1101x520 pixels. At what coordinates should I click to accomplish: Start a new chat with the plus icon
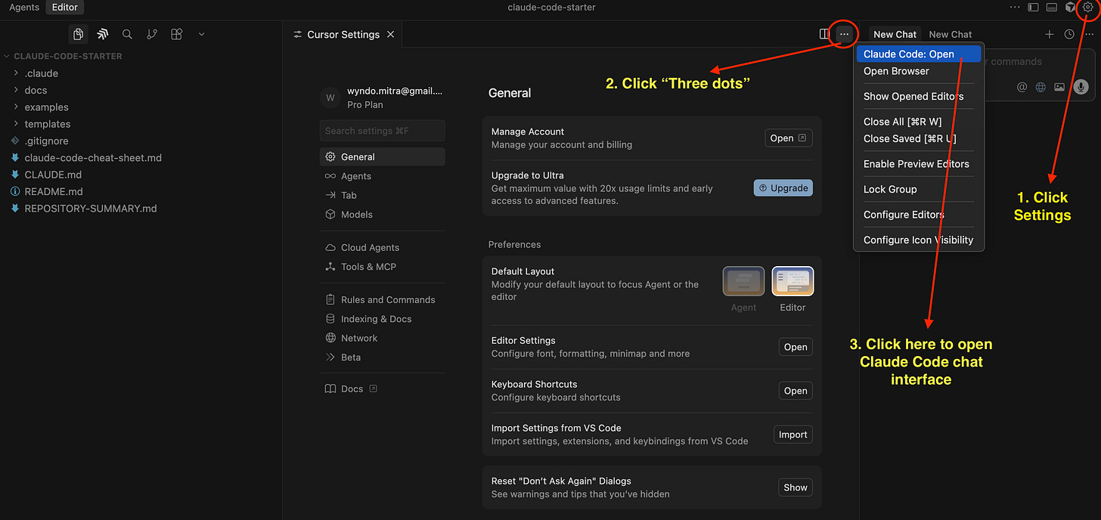(1050, 34)
